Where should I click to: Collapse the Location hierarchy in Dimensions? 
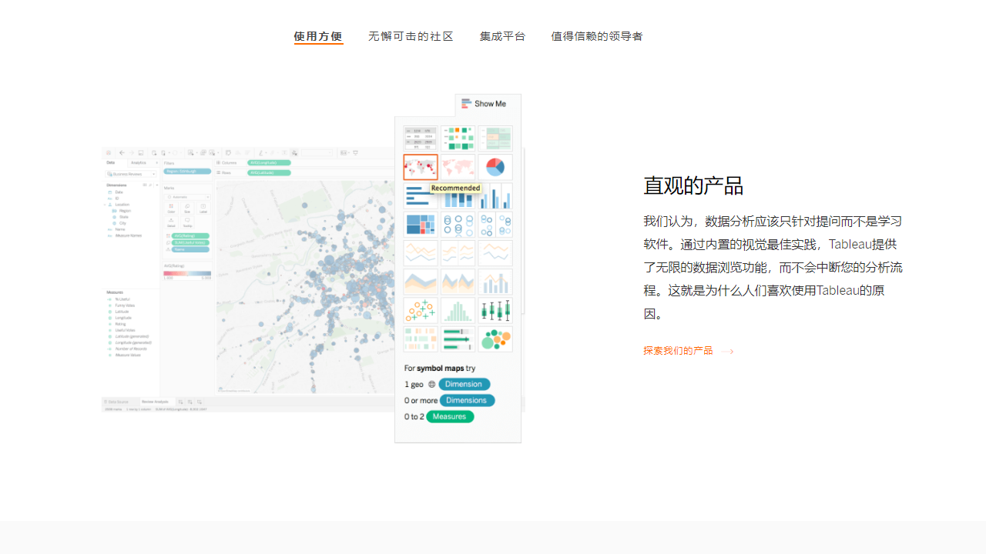[x=105, y=205]
